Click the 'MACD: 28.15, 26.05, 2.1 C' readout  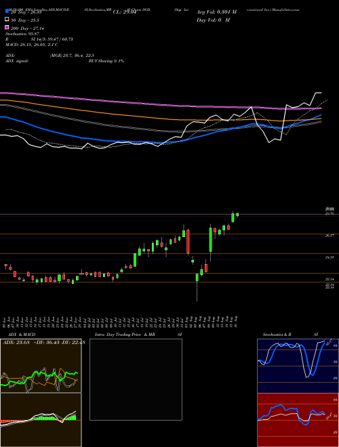pyautogui.click(x=32, y=45)
